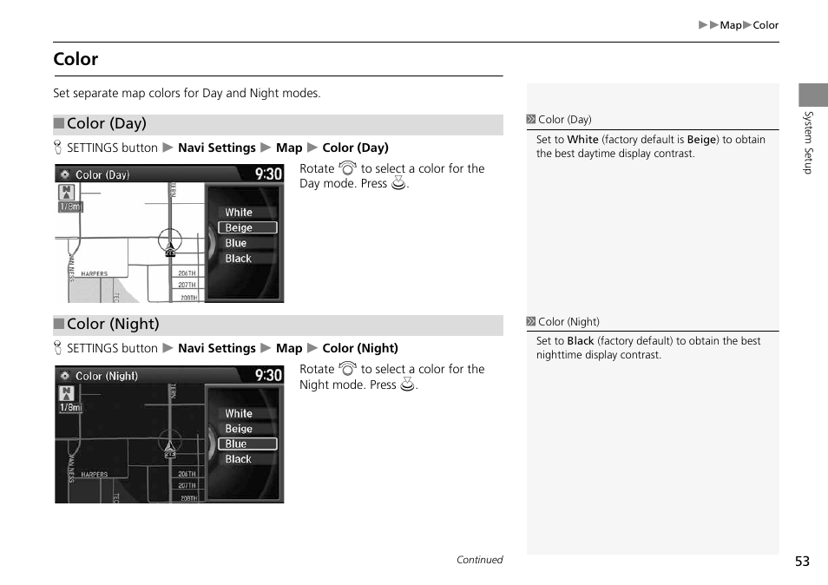The width and height of the screenshot is (828, 585).
Task: Click the press-selector icon in Day instructions
Action: [x=398, y=183]
